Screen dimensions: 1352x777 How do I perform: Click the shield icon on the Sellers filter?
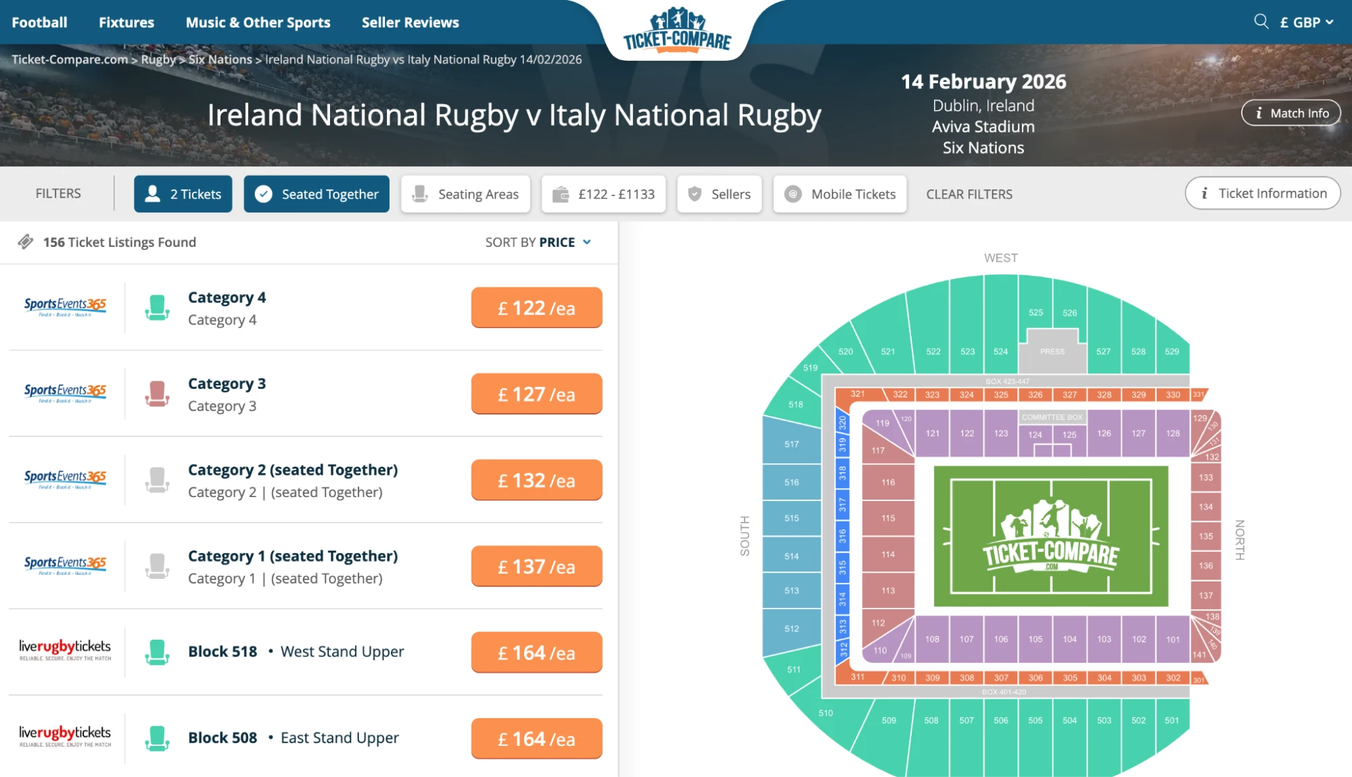point(693,194)
